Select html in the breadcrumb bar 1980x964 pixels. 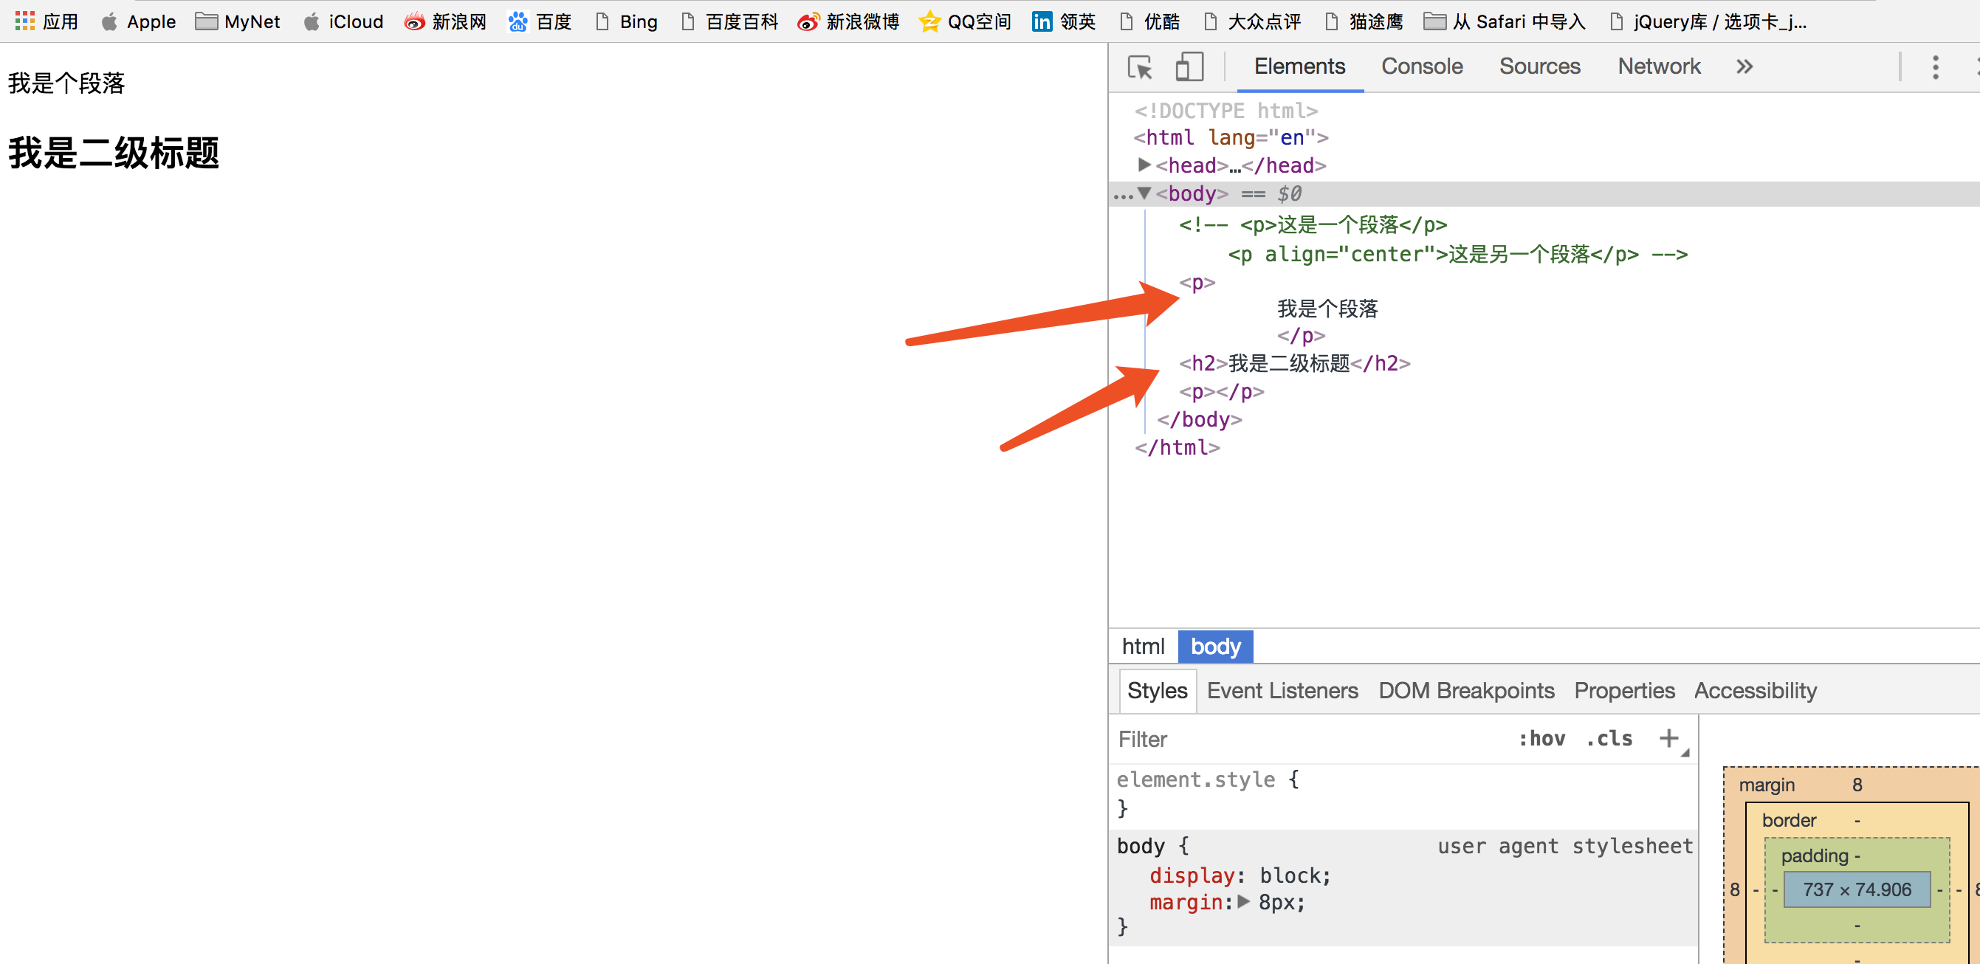(1142, 647)
